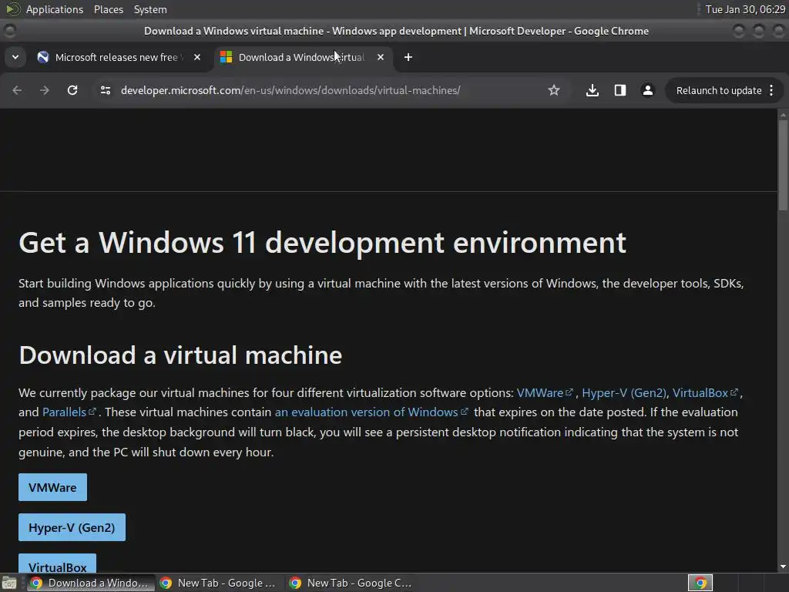
Task: Click the blue VirtualBox download button
Action: pyautogui.click(x=57, y=563)
